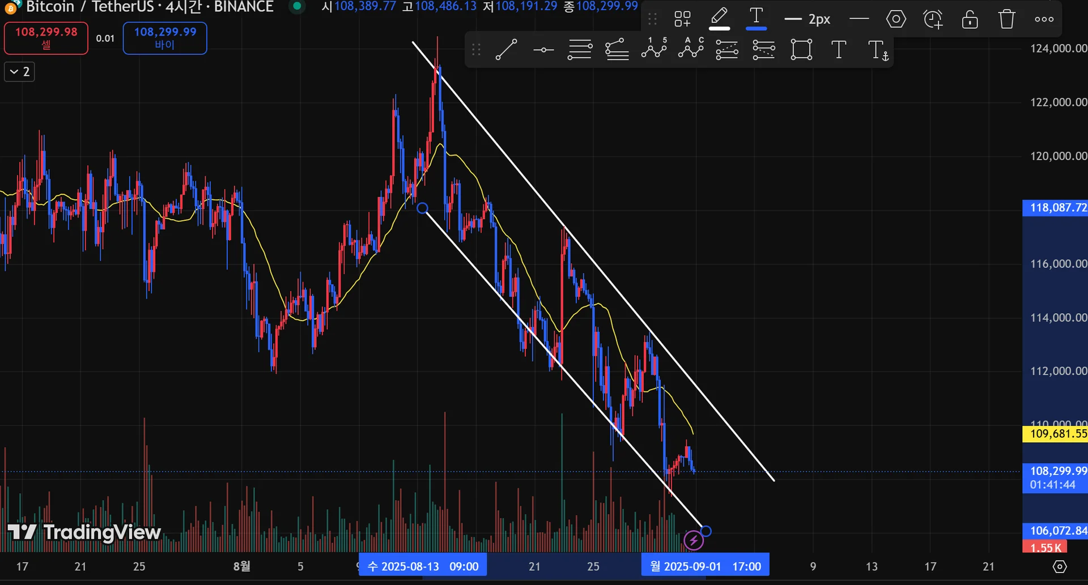Select the channel anchor point near 2025-09-01
The height and width of the screenshot is (585, 1088).
pyautogui.click(x=705, y=531)
